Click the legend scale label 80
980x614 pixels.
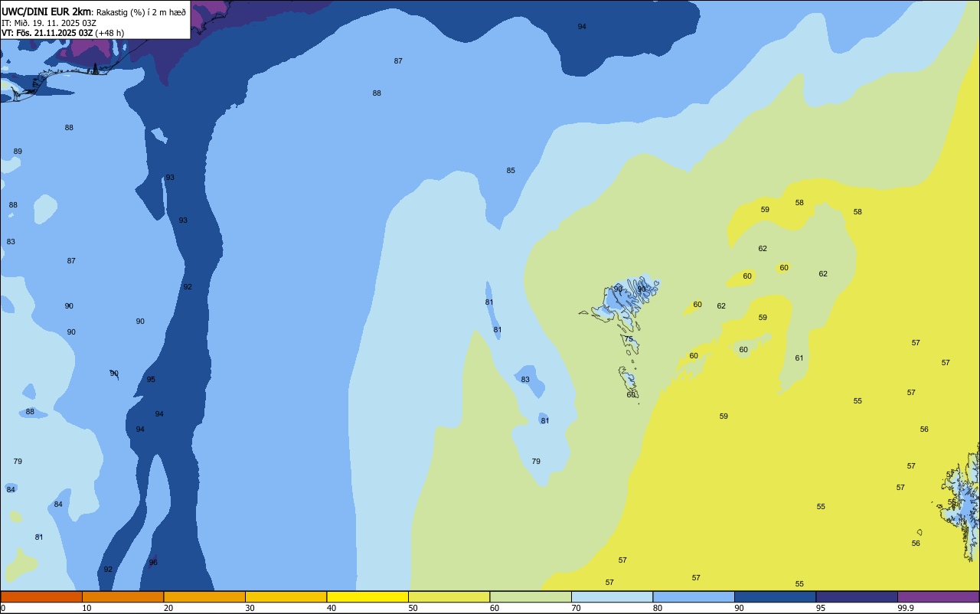(x=658, y=608)
